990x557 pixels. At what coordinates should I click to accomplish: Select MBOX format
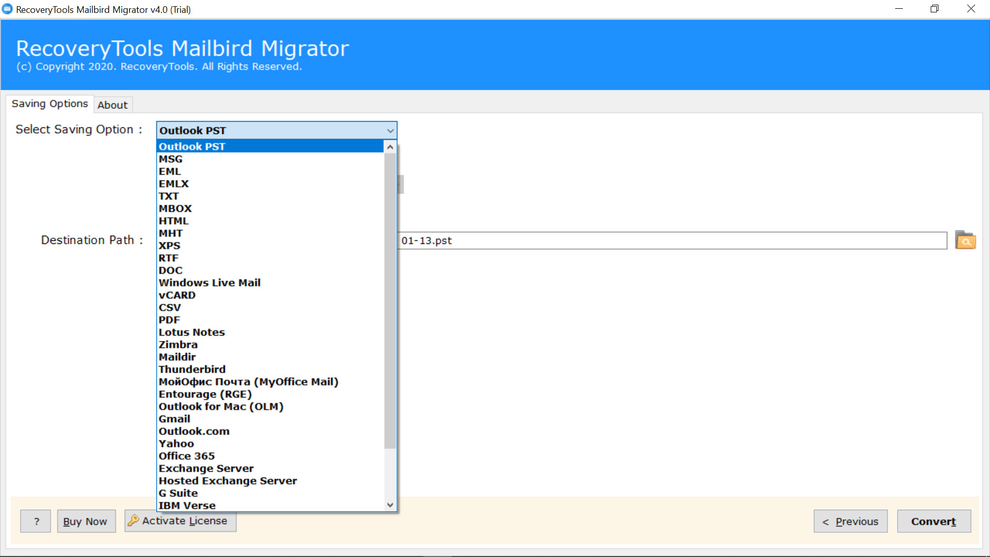click(x=270, y=208)
